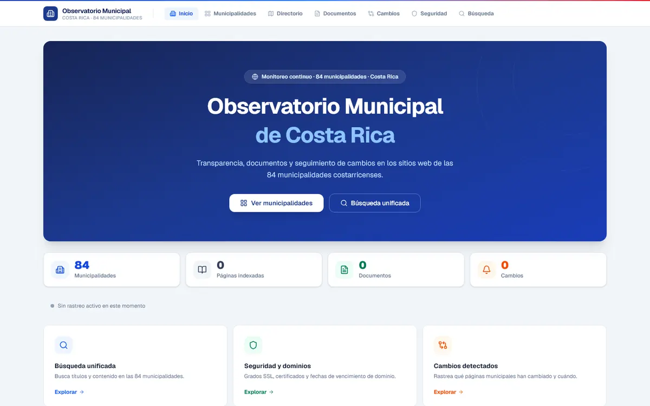
Task: Click the "Sin rastreo activo en este momento" status
Action: [x=101, y=306]
